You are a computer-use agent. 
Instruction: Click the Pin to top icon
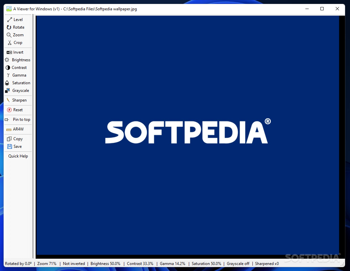[7, 120]
